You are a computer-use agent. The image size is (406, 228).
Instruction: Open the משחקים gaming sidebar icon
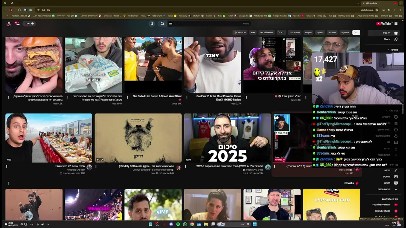point(396,177)
